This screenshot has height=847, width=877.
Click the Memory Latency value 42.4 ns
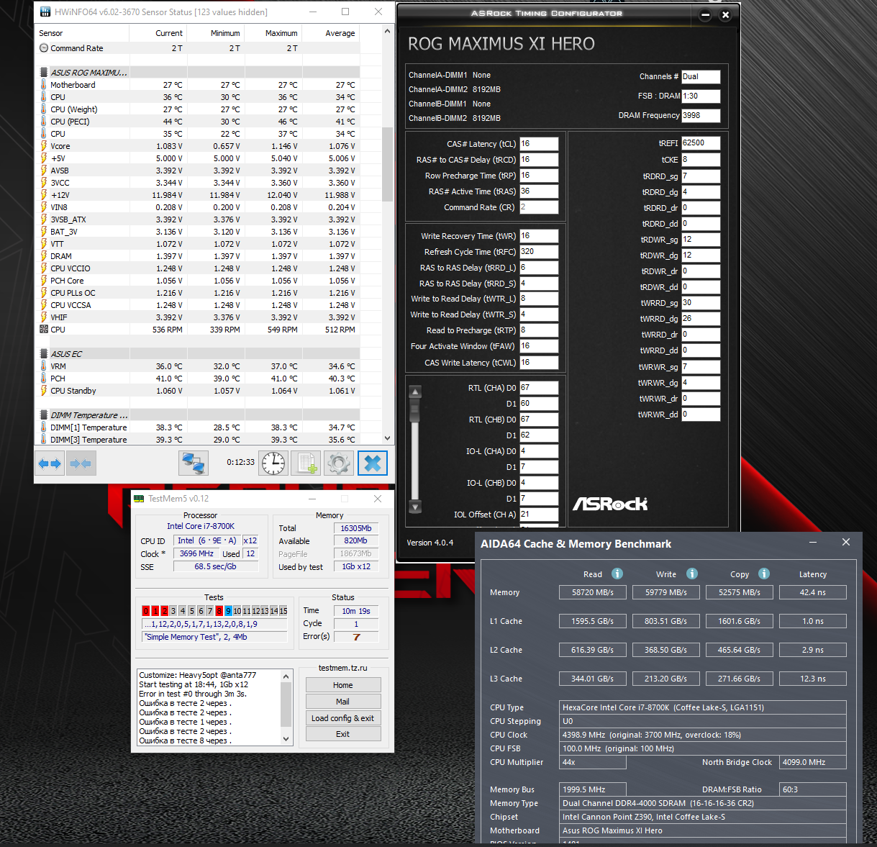tap(813, 592)
